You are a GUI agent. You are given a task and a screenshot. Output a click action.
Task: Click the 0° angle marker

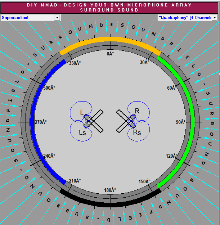coord(110,53)
